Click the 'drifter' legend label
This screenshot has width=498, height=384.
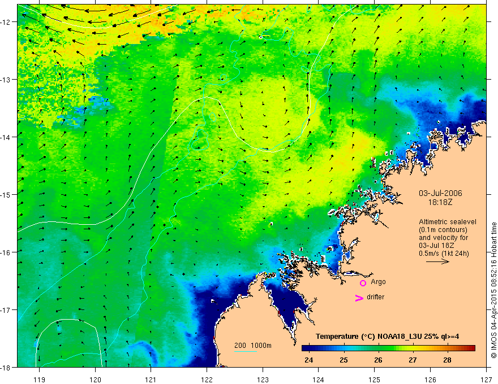pyautogui.click(x=375, y=297)
